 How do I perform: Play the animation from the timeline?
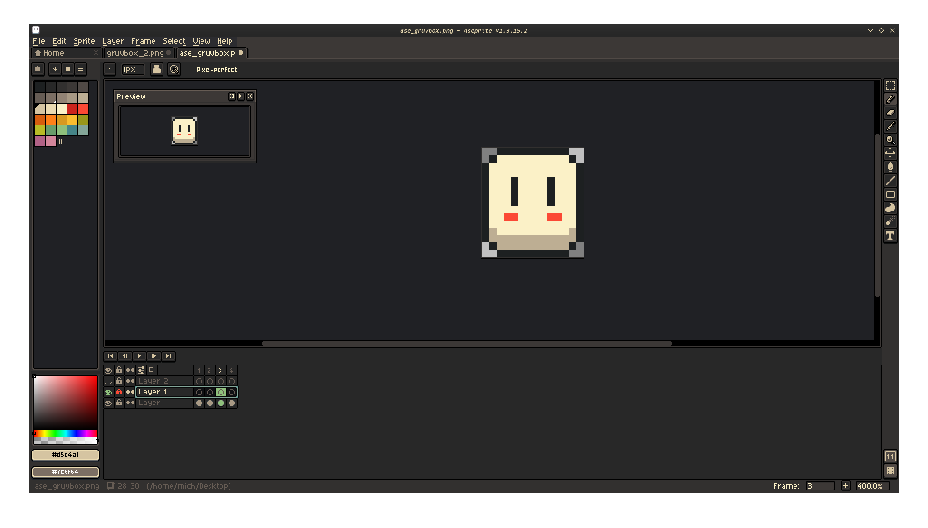pyautogui.click(x=139, y=356)
